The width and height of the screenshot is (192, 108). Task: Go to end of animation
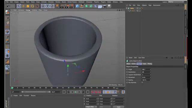(x=88, y=92)
